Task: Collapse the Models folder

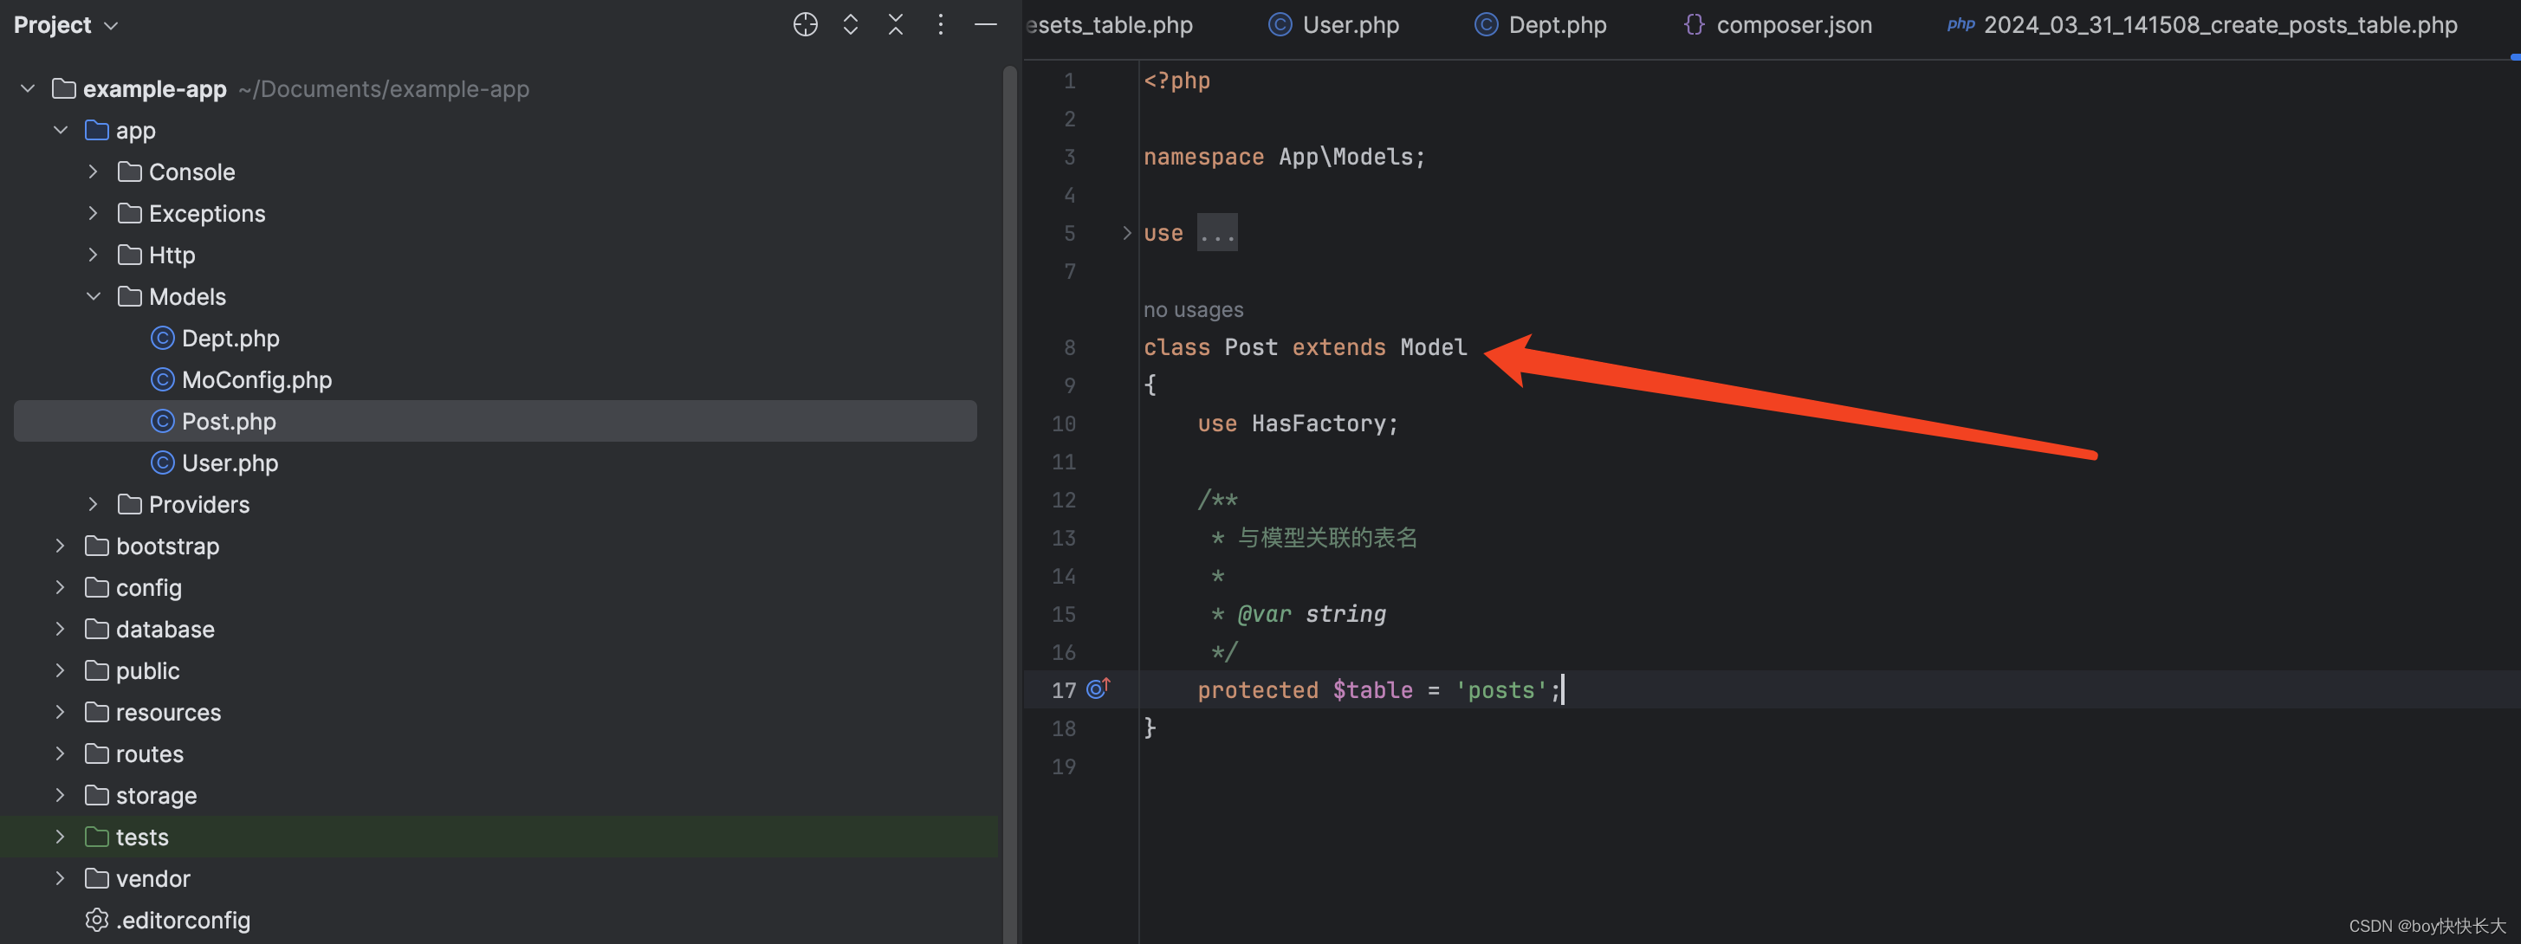Action: coord(93,296)
